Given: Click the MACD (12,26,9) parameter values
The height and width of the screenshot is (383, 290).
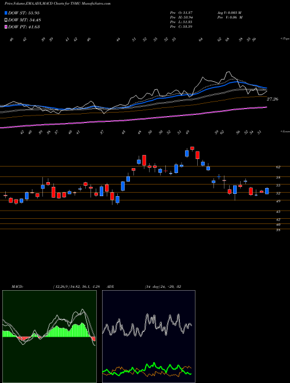Looking at the screenshot, I should [x=76, y=287].
